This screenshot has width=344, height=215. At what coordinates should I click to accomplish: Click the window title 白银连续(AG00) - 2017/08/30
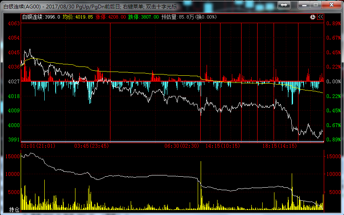[39, 7]
